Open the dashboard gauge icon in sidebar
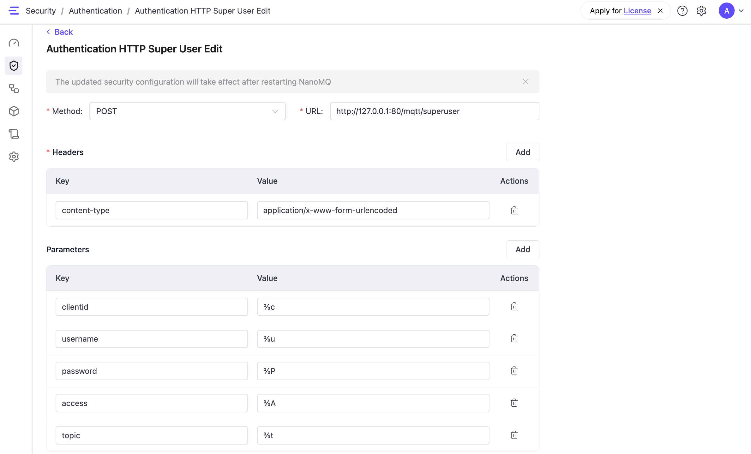Viewport: 751px width, 454px height. click(14, 43)
